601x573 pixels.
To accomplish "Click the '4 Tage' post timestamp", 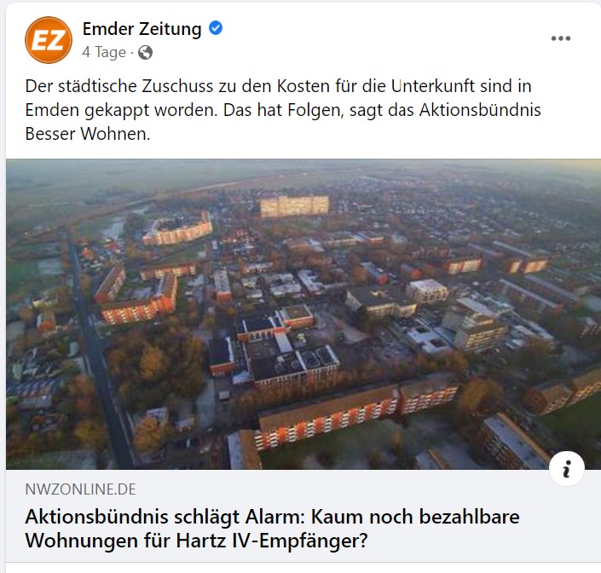I will [104, 52].
